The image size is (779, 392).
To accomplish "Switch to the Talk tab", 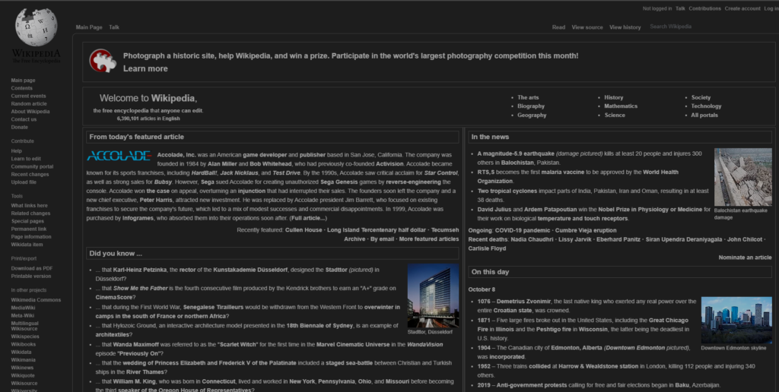I will click(x=114, y=27).
